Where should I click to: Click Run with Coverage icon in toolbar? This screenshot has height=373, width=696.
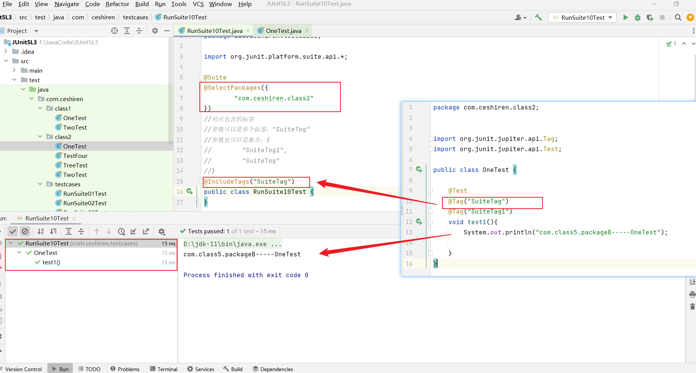point(650,17)
